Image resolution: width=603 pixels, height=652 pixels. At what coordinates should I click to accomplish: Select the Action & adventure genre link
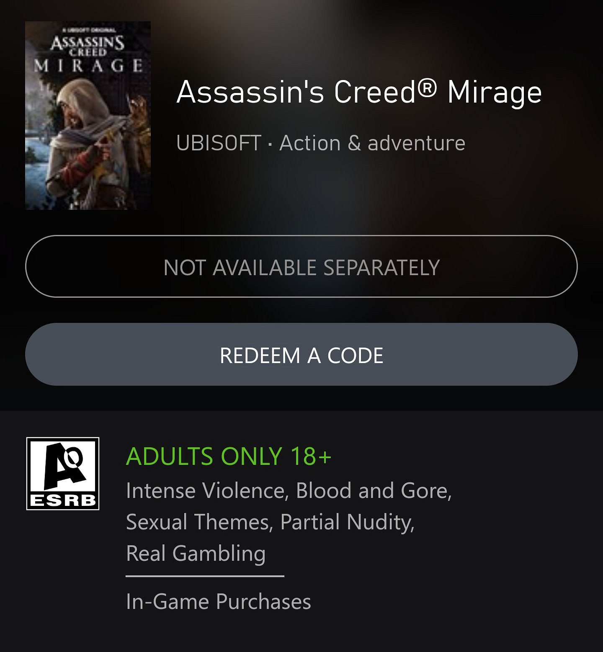point(372,143)
